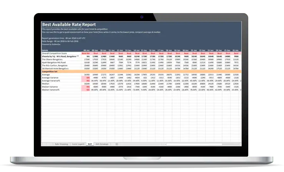Click the horizontal scrollbar right arrow

coord(241,144)
